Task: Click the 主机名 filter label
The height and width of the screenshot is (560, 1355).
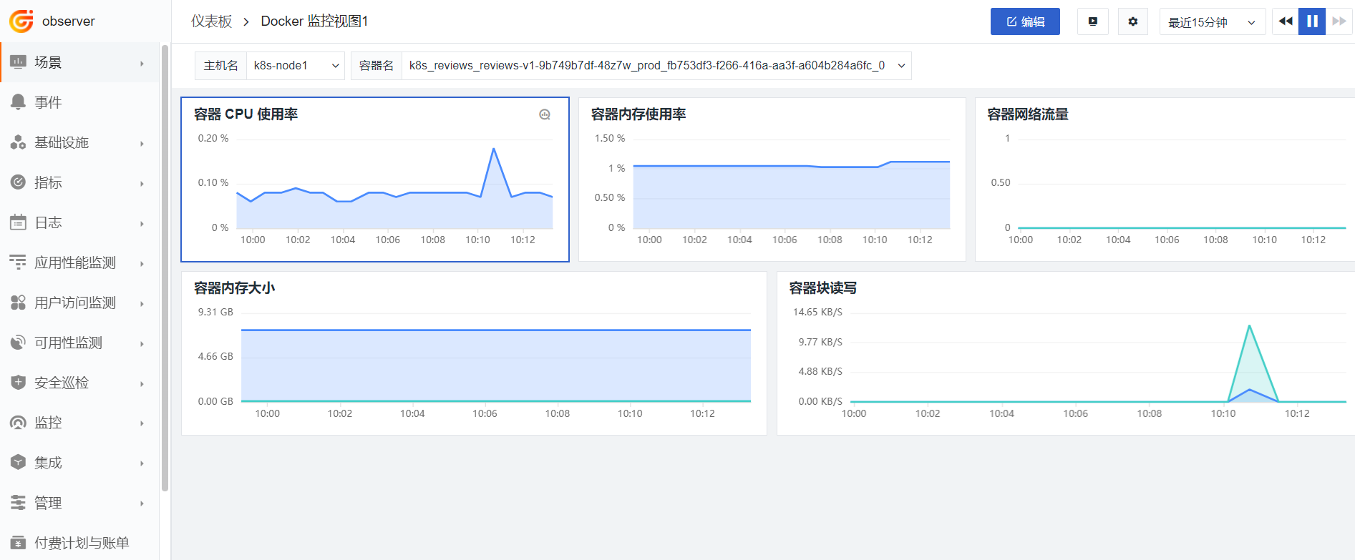Action: tap(220, 66)
